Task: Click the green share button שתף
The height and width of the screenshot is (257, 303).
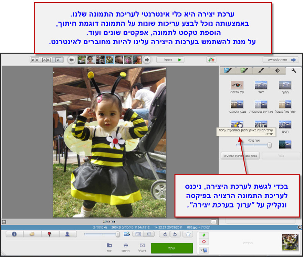Action: point(172,248)
